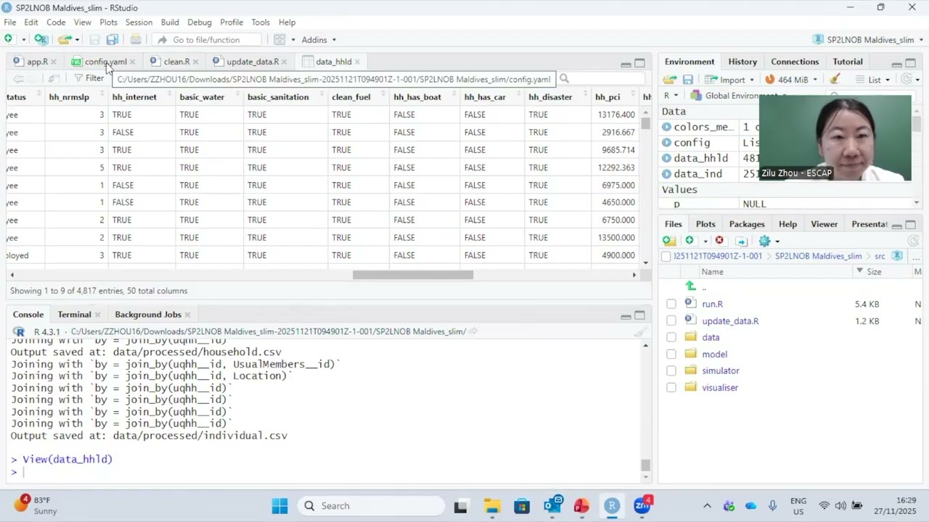Click the New File icon in toolbar
929x522 pixels.
(9, 39)
